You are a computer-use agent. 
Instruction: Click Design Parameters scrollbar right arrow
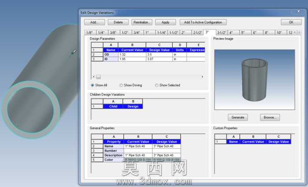[x=202, y=77]
